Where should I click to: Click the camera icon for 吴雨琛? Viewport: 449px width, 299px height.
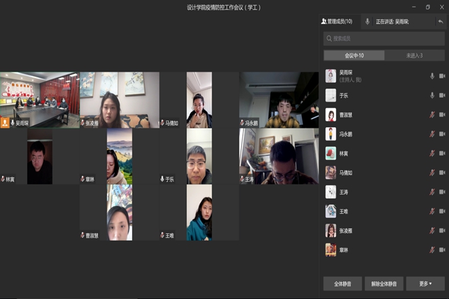point(442,76)
